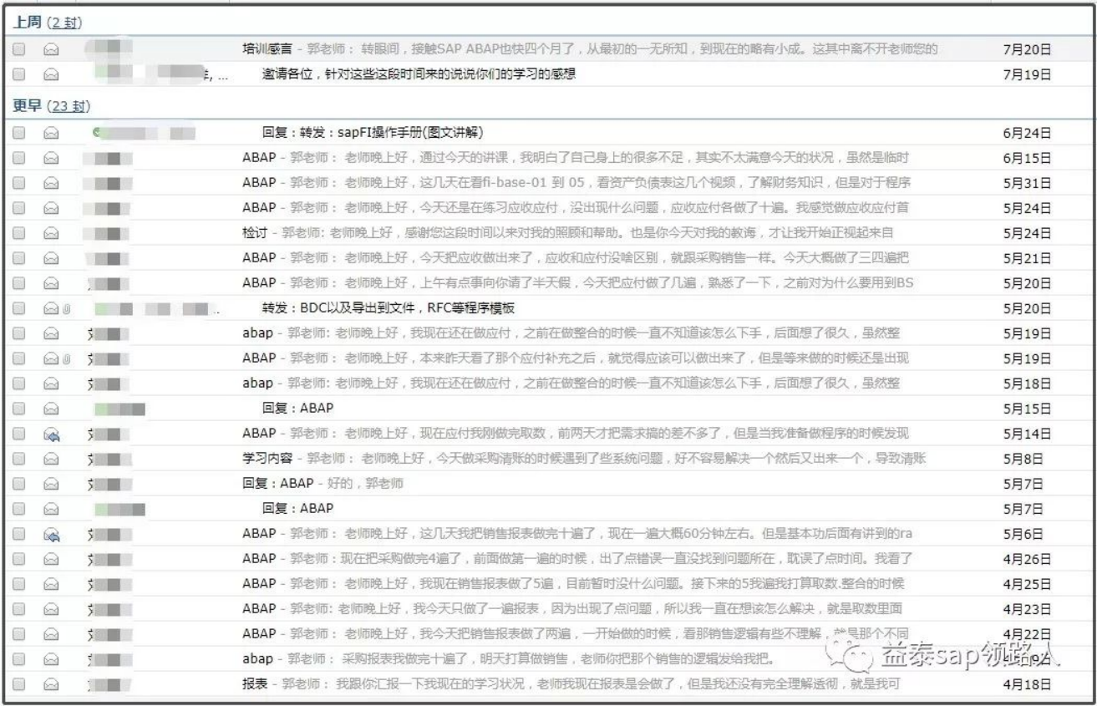Click paperclip icon on 本来昨天看了 email row
The height and width of the screenshot is (706, 1097).
pos(65,358)
